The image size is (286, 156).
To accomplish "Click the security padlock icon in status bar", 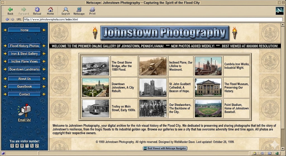I will 255,153.
